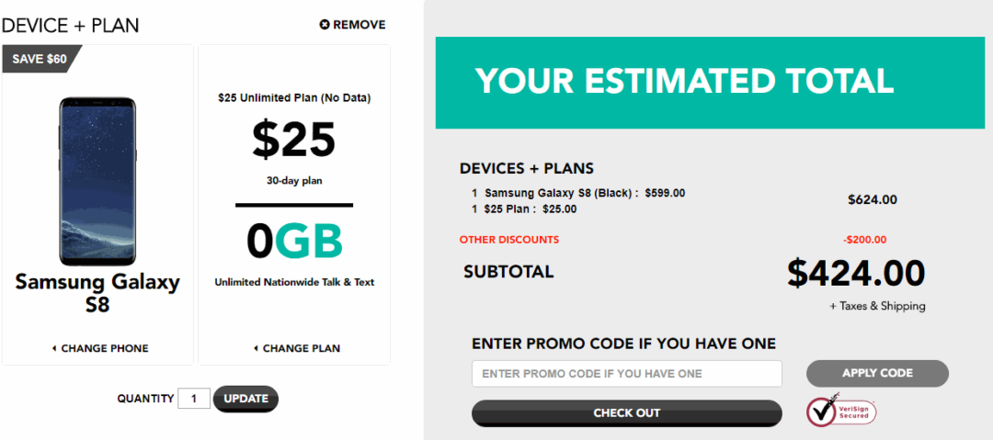Click the $25 plan price text

tap(294, 140)
